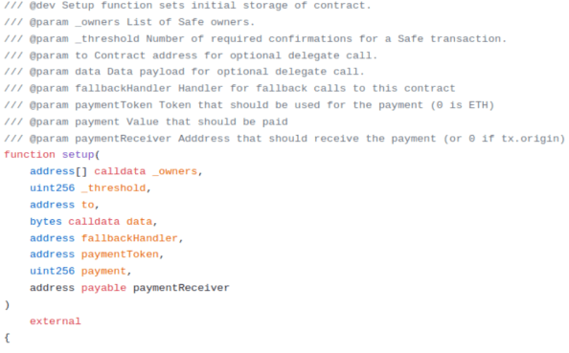The height and width of the screenshot is (353, 569).
Task: Click the 'address[]' type keyword
Action: [58, 171]
